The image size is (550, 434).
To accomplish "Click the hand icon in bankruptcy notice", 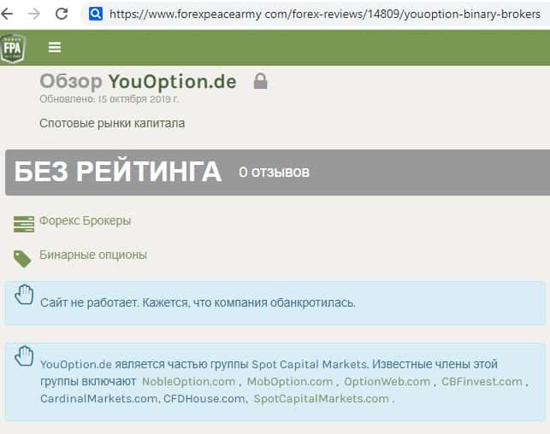I will coord(24,295).
